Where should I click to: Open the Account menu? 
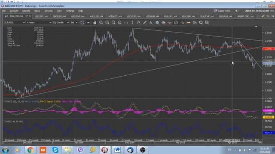click(14, 11)
